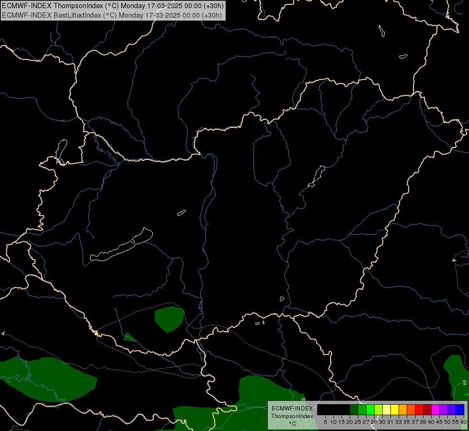Select the blue 55–60 legend swatch
The width and height of the screenshot is (469, 431).
(460, 409)
